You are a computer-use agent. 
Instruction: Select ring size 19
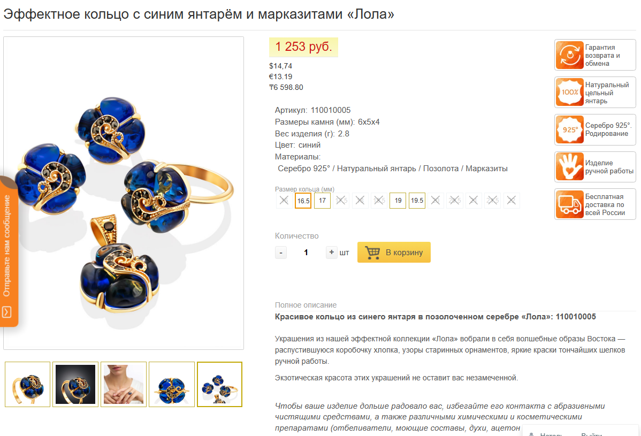click(x=398, y=201)
